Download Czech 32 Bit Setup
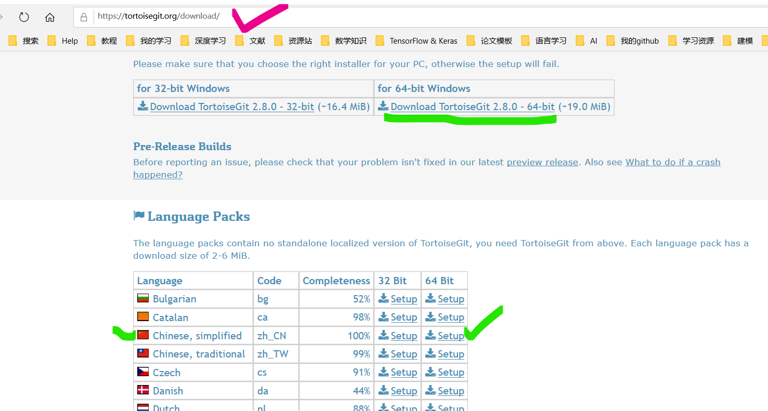 (404, 372)
